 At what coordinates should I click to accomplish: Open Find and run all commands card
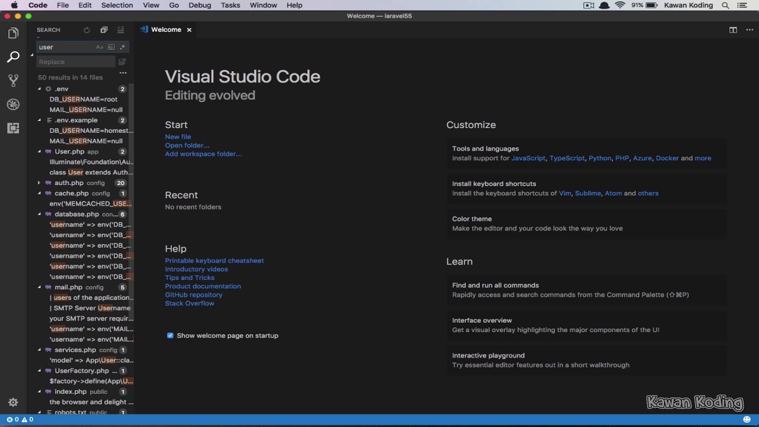(587, 290)
